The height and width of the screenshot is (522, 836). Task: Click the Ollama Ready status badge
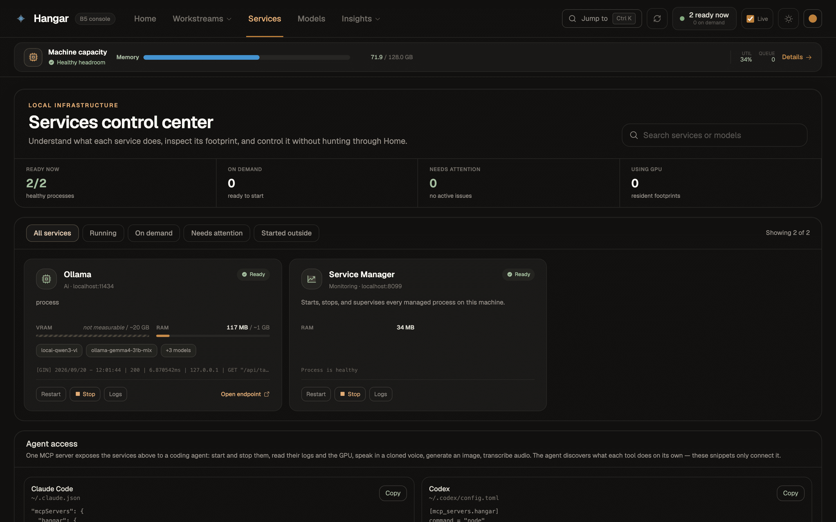coord(254,274)
